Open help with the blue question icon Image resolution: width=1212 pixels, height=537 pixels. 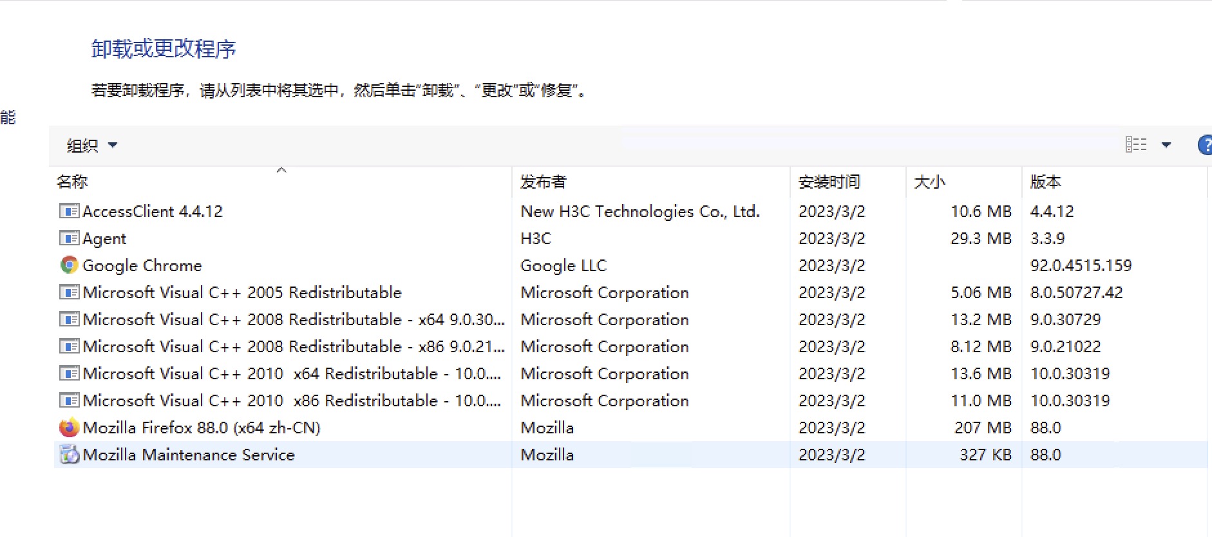1204,145
